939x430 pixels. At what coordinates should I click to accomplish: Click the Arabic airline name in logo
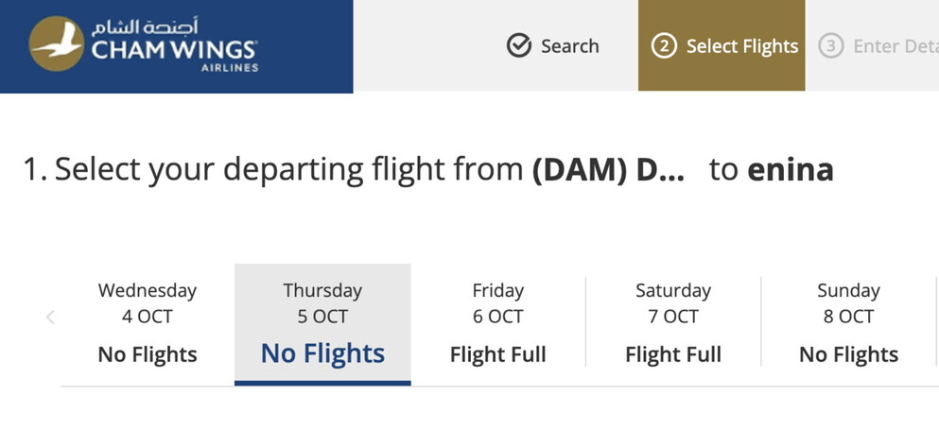pyautogui.click(x=159, y=26)
